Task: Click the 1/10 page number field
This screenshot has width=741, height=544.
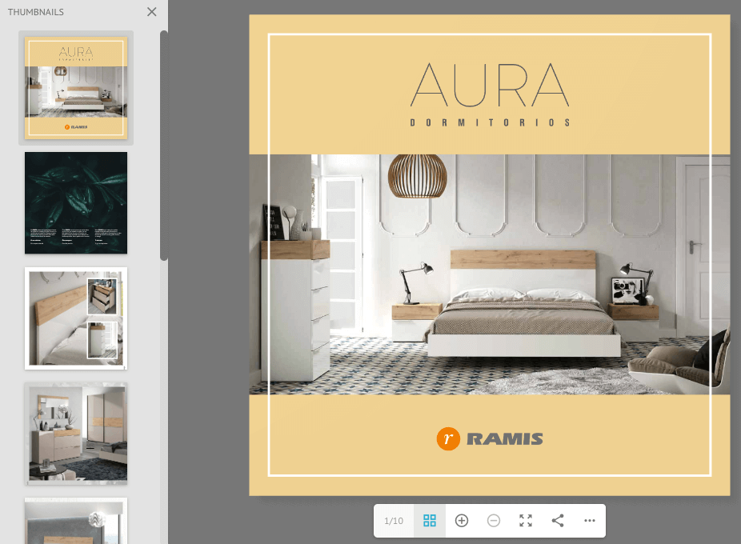Action: pyautogui.click(x=394, y=521)
